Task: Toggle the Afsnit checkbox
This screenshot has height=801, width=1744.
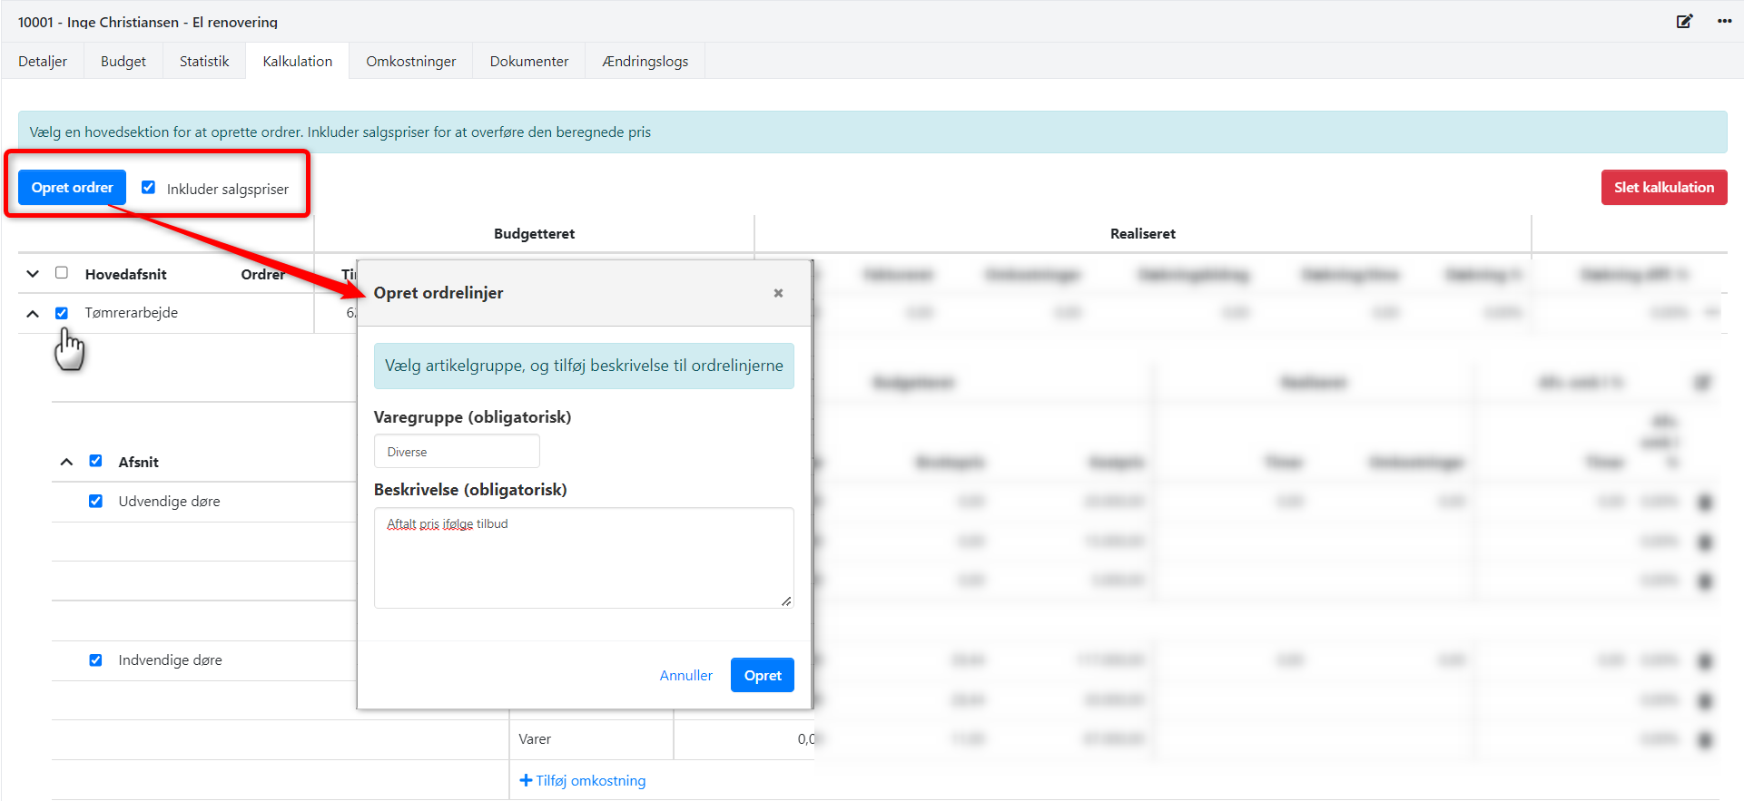Action: tap(95, 461)
